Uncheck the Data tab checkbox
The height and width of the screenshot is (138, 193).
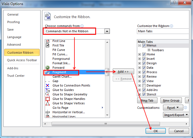[x=144, y=68]
